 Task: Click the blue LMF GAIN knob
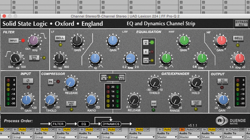[113, 40]
